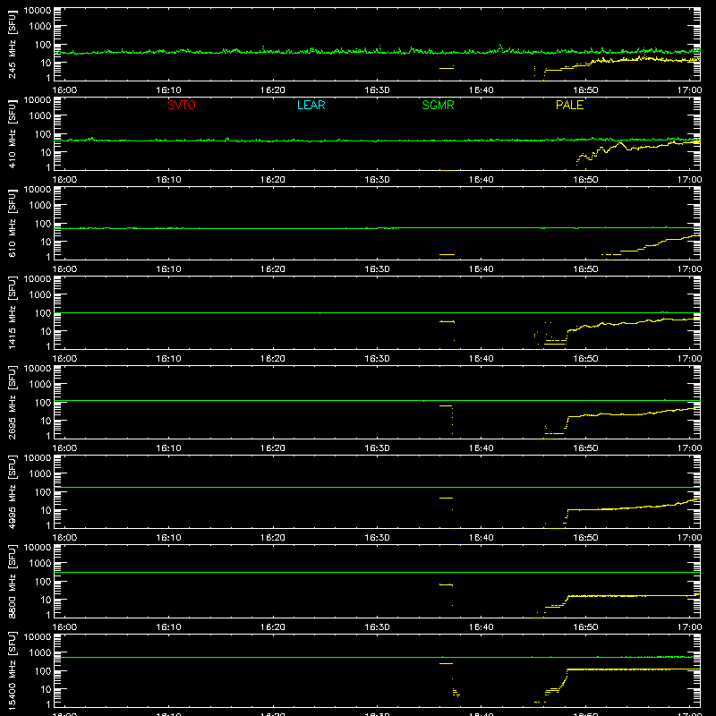Click the cyan LEAR station label
The height and width of the screenshot is (716, 716).
click(x=311, y=105)
